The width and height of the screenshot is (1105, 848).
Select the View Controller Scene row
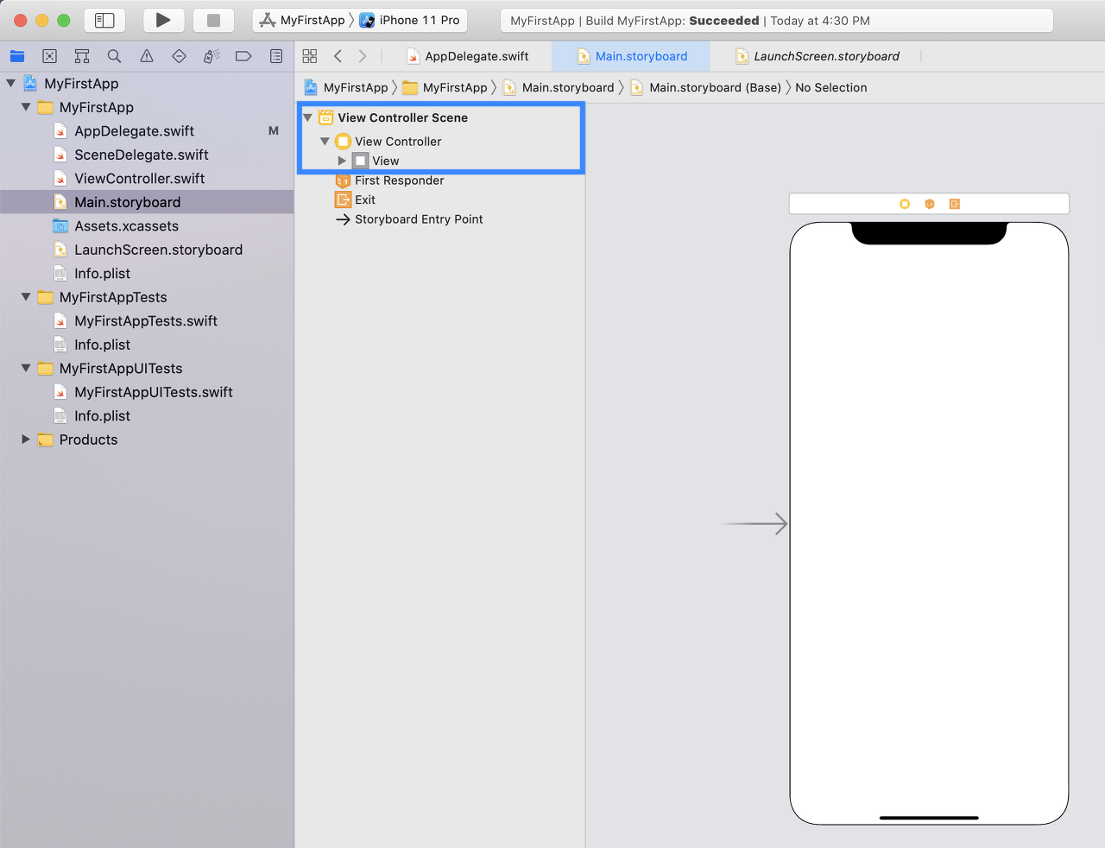(x=440, y=117)
